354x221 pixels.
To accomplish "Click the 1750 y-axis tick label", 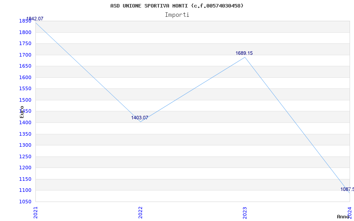I will point(25,43).
